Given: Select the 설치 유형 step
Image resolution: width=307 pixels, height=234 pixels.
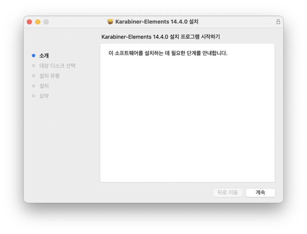Looking at the screenshot, I should (x=50, y=76).
